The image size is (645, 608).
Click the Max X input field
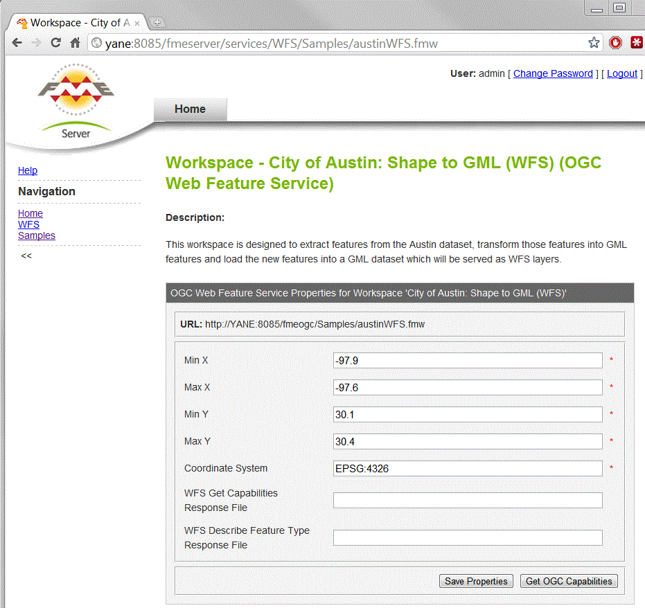pyautogui.click(x=468, y=388)
